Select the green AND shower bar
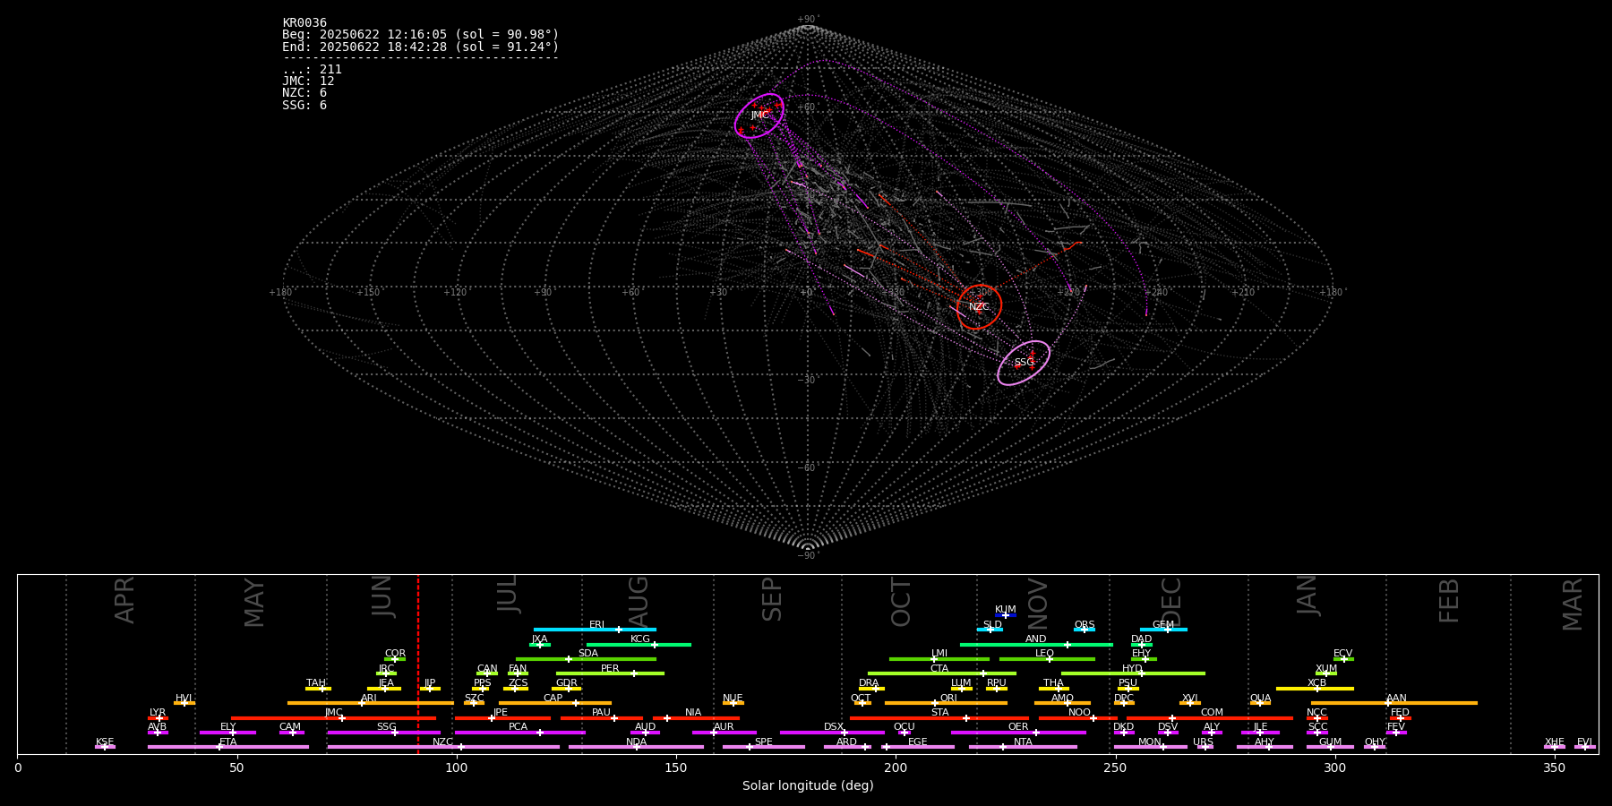1612x806 pixels. [x=1037, y=644]
